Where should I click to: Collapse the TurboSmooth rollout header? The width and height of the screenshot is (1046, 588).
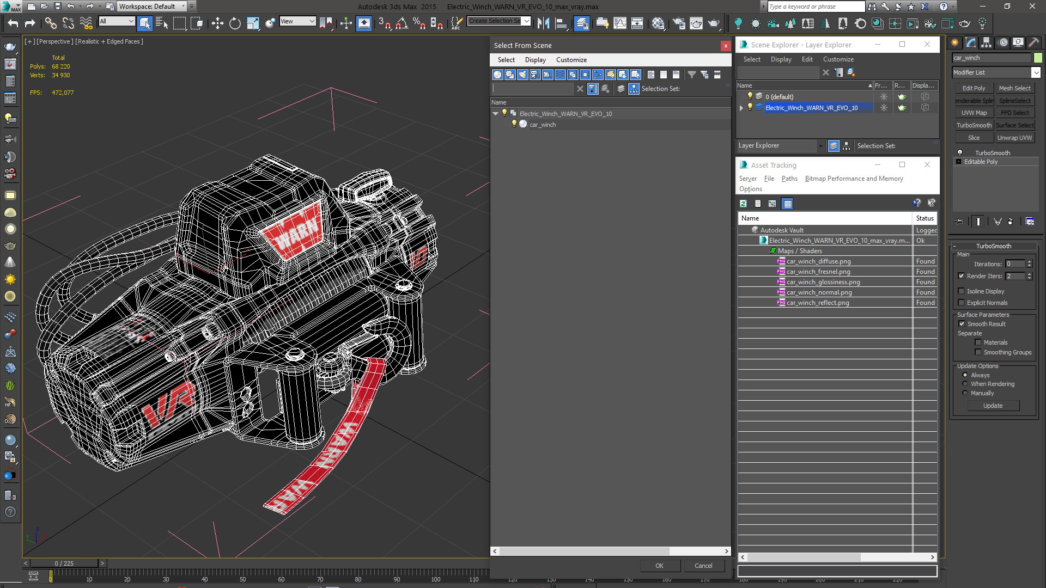click(993, 246)
